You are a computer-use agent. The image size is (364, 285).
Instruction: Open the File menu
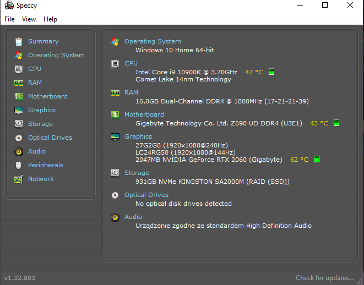pos(9,19)
